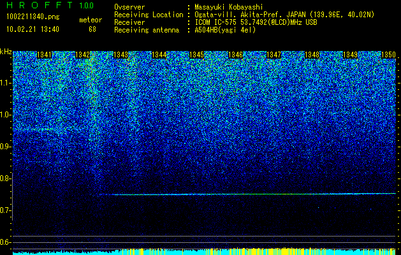Click the 1.1 frequency axis label

6,83
